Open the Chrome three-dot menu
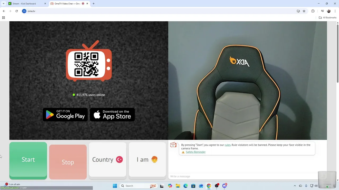Image resolution: width=339 pixels, height=190 pixels. tap(335, 11)
